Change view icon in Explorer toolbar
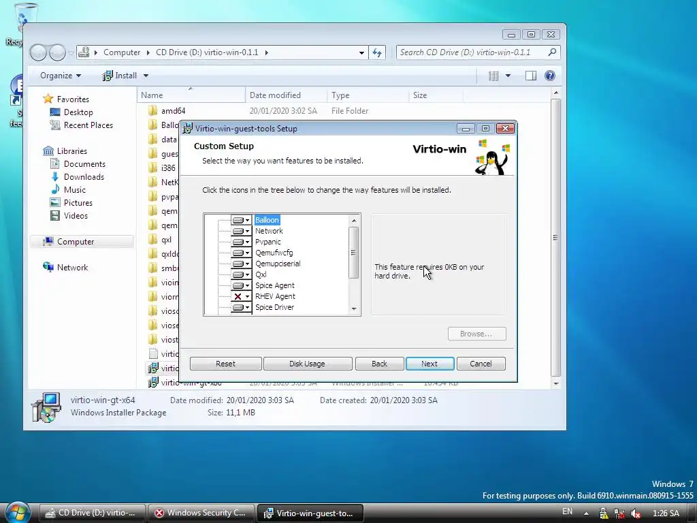This screenshot has width=697, height=523. (x=493, y=76)
